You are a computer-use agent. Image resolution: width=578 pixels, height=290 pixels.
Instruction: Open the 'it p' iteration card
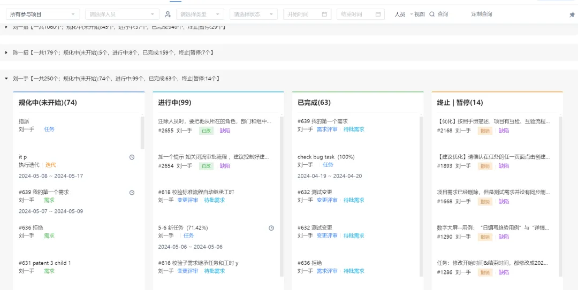coord(23,157)
